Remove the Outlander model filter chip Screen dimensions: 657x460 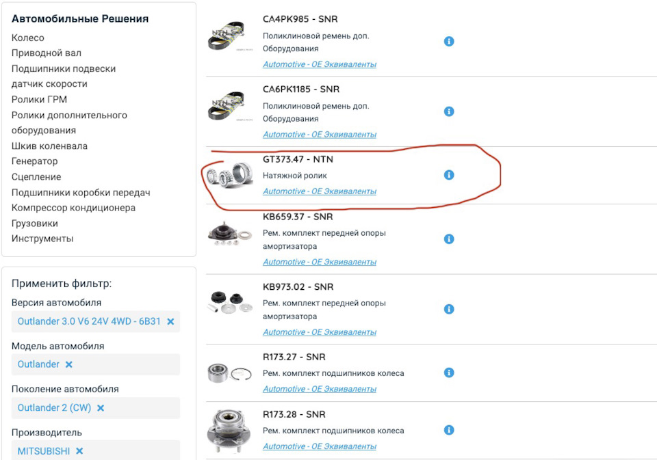tap(68, 364)
